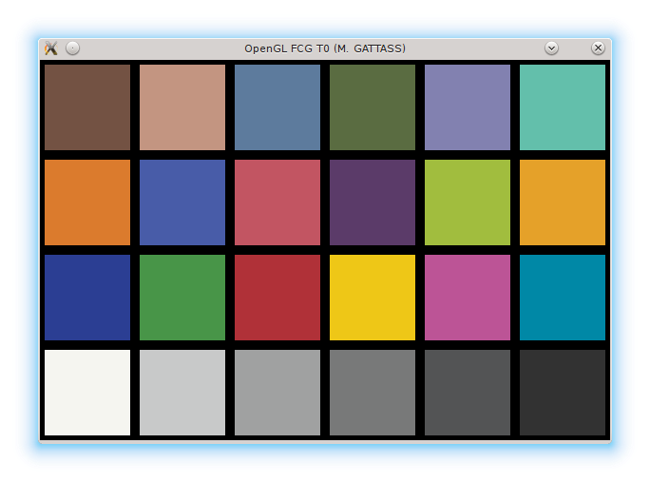This screenshot has height=482, width=650.
Task: Click the round button beside the window icon
Action: pos(73,48)
